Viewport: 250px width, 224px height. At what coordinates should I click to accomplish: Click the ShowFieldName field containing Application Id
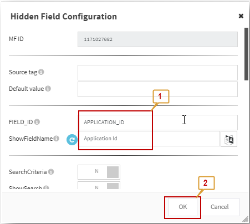pos(149,139)
